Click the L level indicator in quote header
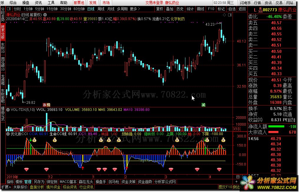Image resolution: width=299 pixels, height=192 pixels. click(255, 10)
